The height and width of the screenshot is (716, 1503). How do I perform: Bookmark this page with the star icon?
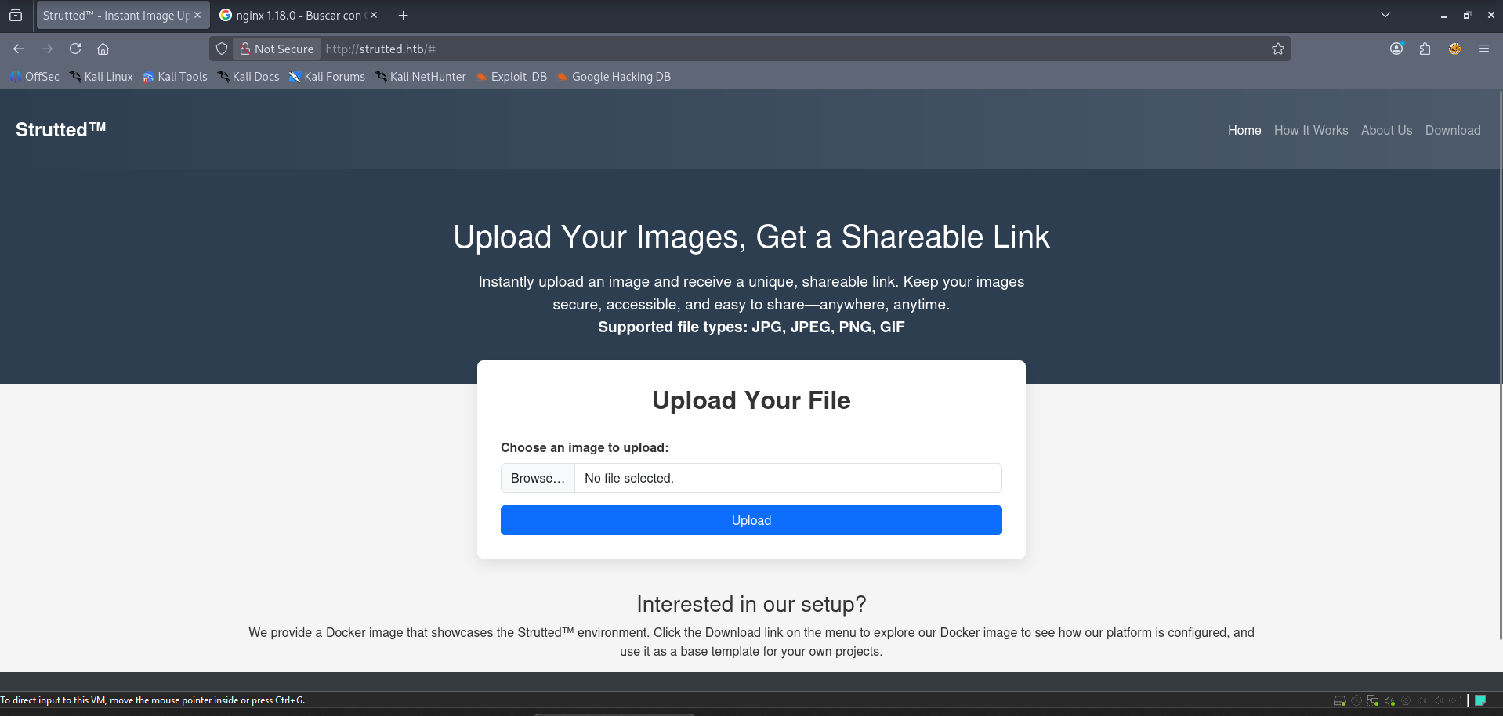(1277, 49)
